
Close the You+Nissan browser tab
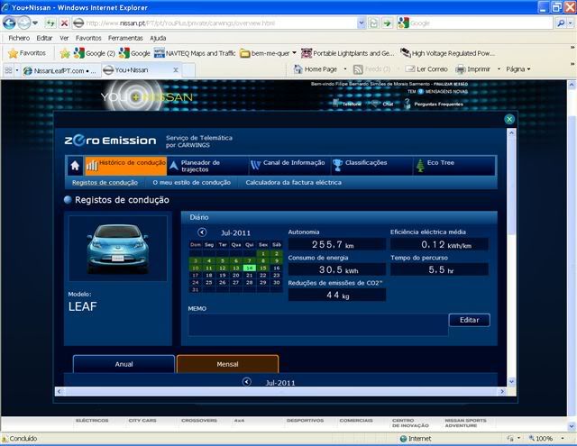[176, 70]
